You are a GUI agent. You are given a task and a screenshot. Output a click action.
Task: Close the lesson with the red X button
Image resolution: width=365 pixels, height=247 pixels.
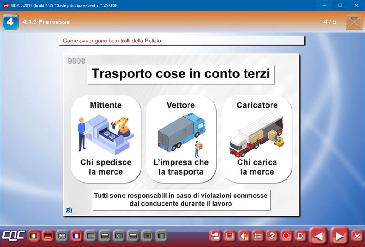coord(357,236)
